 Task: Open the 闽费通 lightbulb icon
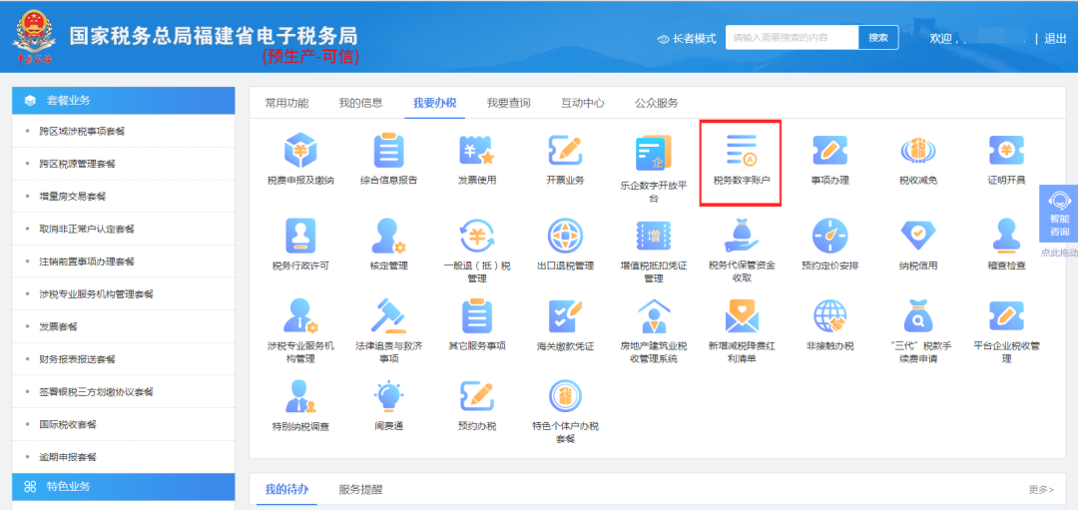pos(388,396)
